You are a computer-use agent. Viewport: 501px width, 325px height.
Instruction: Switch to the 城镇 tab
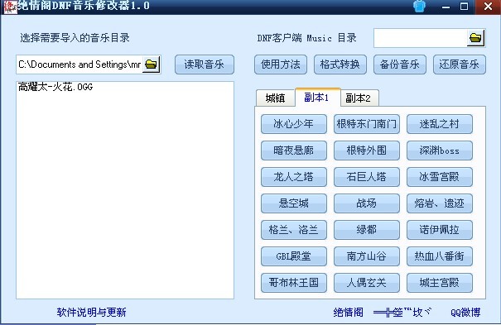275,98
